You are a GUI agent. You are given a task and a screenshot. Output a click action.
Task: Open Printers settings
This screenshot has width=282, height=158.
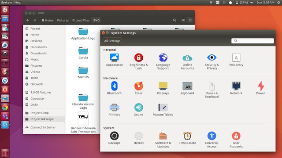(x=114, y=110)
